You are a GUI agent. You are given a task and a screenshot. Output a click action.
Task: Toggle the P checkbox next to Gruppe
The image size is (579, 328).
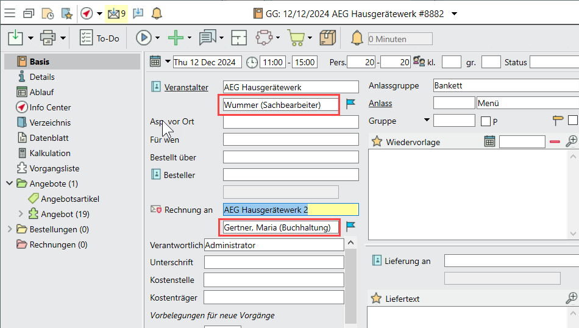(485, 121)
